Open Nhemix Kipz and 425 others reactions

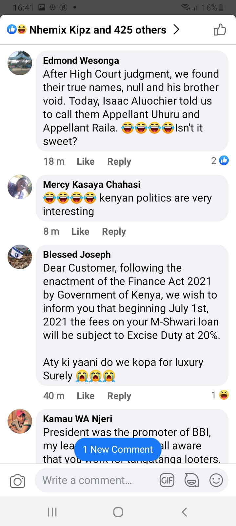[98, 30]
